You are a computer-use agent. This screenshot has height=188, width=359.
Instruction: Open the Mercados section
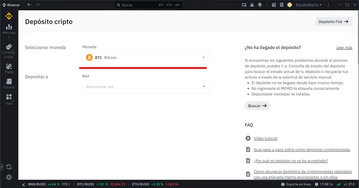pos(9,31)
